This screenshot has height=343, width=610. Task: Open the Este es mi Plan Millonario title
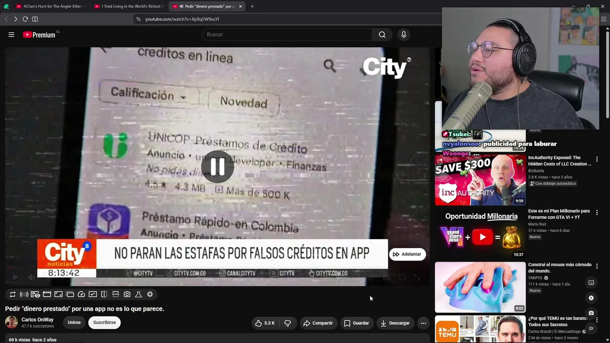pyautogui.click(x=559, y=214)
